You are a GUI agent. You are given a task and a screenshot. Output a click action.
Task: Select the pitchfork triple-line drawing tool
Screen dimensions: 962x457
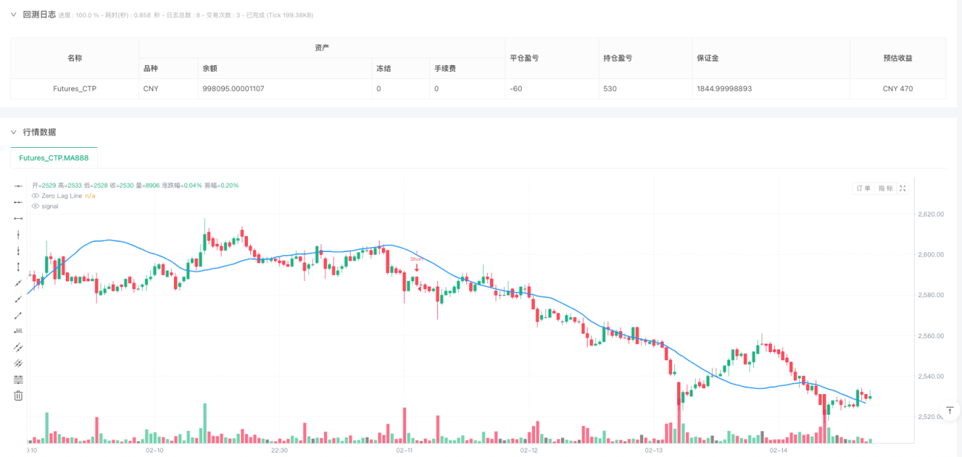18,363
